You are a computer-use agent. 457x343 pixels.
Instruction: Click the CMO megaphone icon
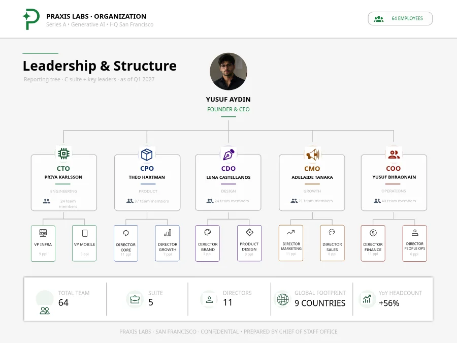[312, 154]
